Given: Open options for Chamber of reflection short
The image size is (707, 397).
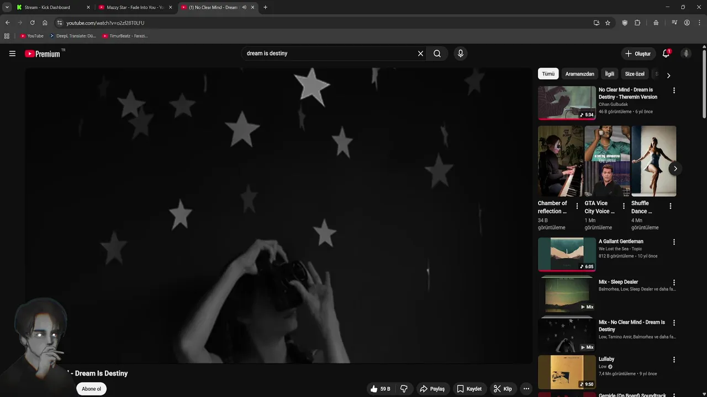Looking at the screenshot, I should tap(577, 206).
